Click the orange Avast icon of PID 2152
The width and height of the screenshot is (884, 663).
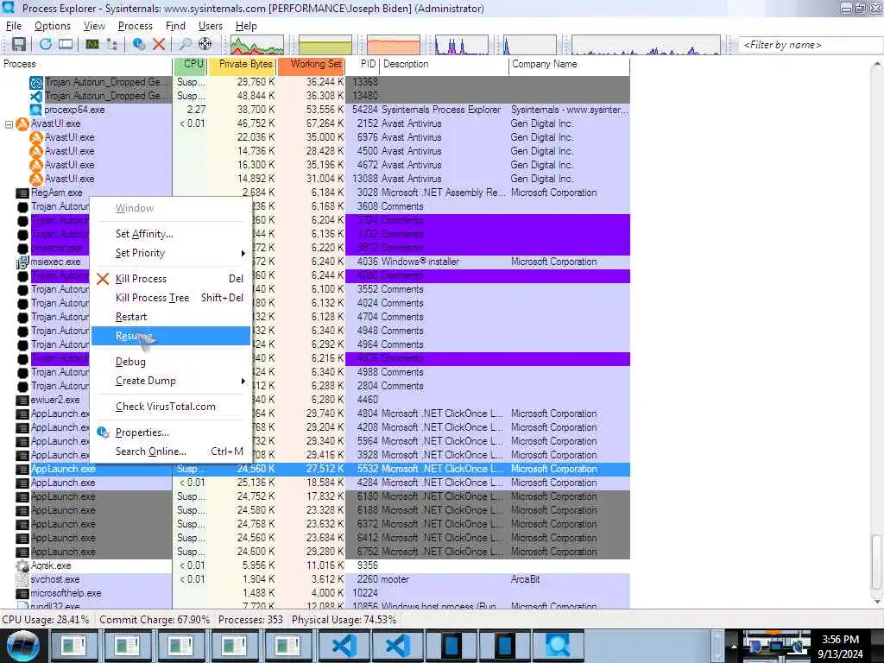22,124
